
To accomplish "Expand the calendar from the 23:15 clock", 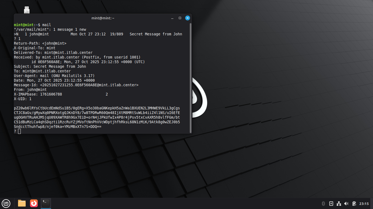I will (364, 204).
